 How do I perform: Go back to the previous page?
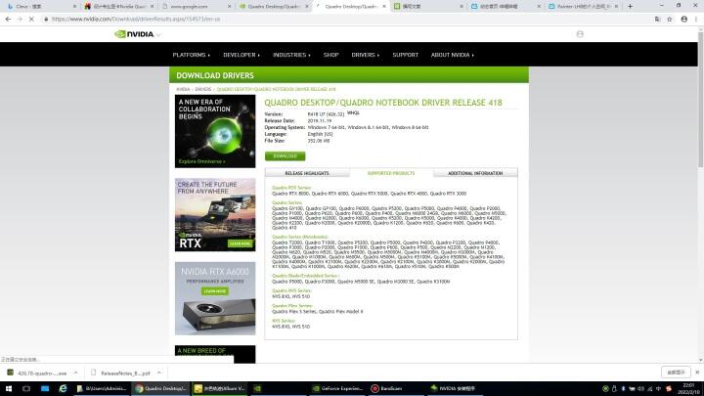pos(8,20)
